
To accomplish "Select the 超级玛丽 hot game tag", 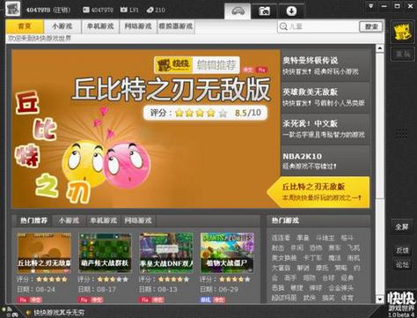I will 284,298.
